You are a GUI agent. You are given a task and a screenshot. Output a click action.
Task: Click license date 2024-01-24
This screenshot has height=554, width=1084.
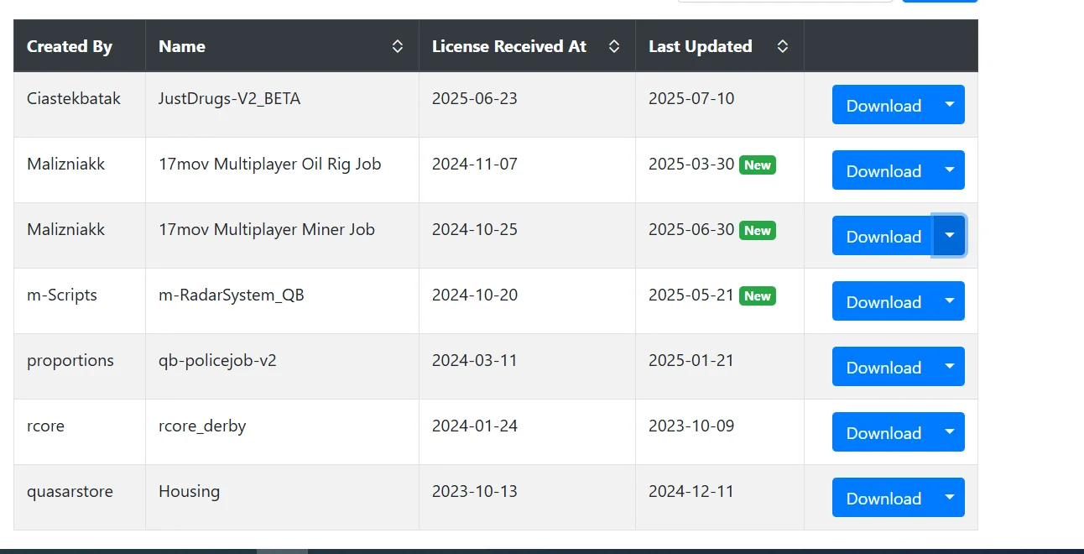[x=475, y=426]
